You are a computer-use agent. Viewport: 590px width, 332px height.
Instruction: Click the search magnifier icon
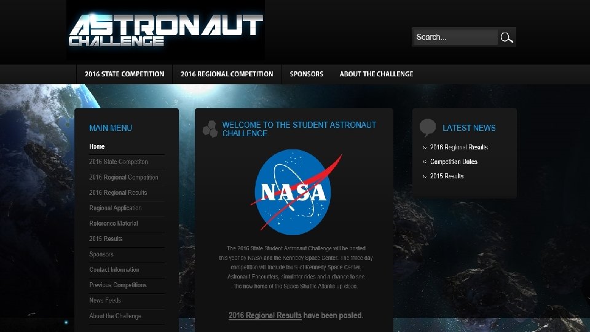506,38
